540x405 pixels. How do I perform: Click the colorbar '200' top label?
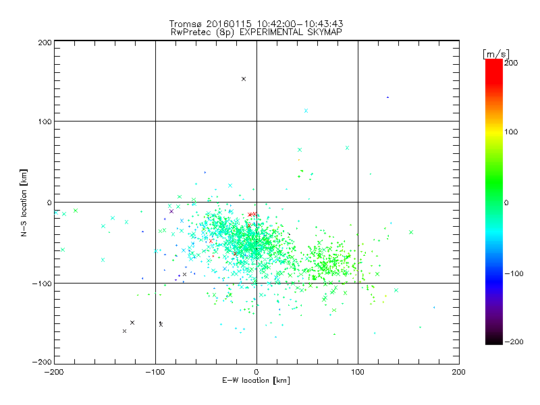[x=511, y=63]
